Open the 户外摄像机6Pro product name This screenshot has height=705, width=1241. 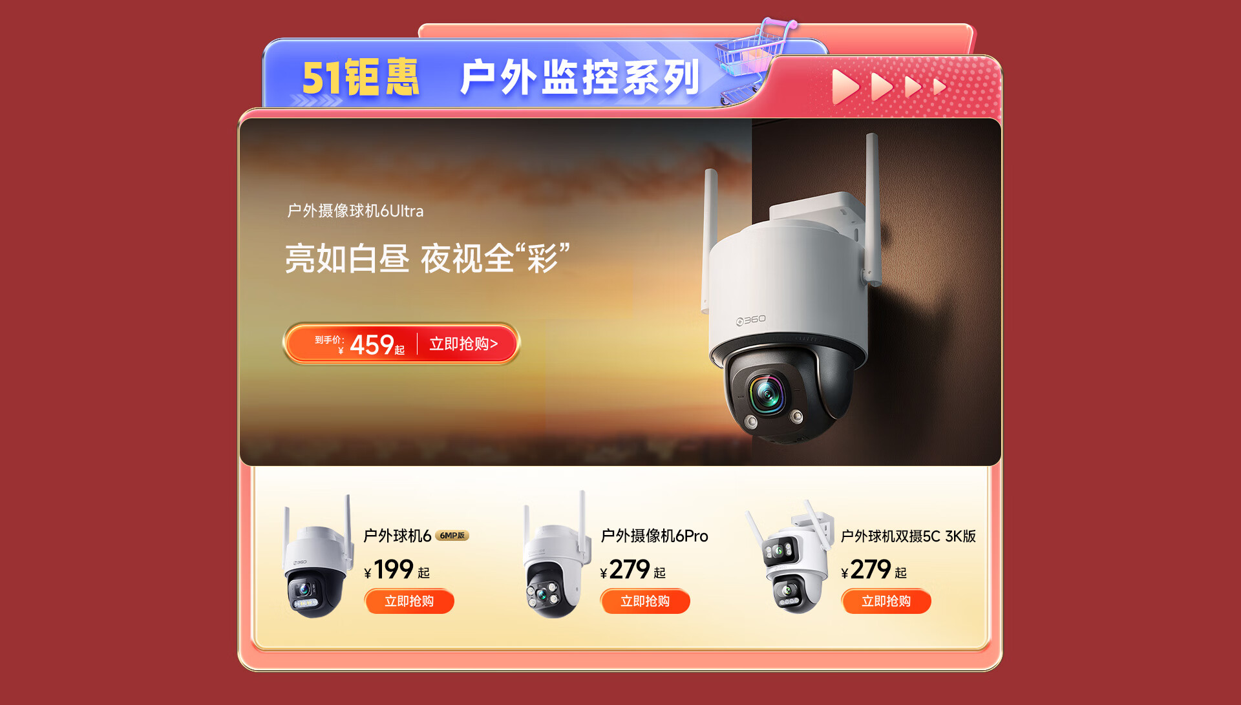click(x=654, y=536)
